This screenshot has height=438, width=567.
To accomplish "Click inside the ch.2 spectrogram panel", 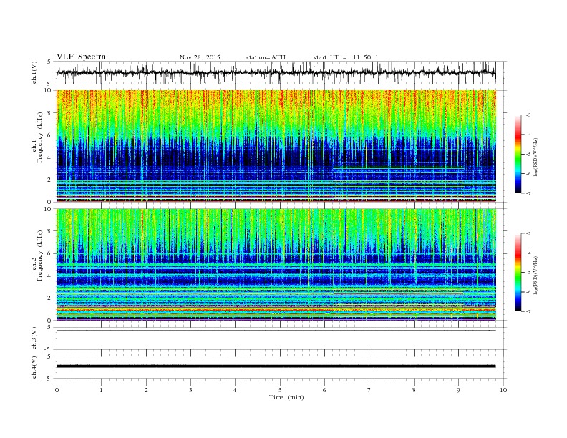I will click(276, 264).
